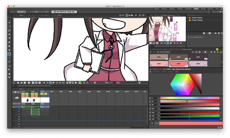The height and width of the screenshot is (138, 230).
Task: Click the yellow icon in level palette title bar
Action: tap(217, 49)
